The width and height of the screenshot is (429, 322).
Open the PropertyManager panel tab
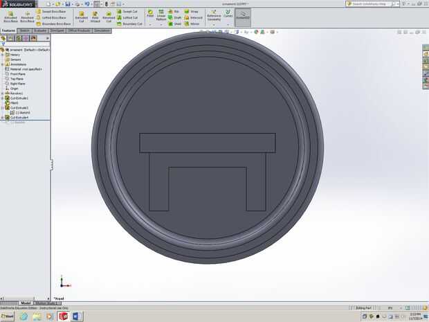point(11,38)
